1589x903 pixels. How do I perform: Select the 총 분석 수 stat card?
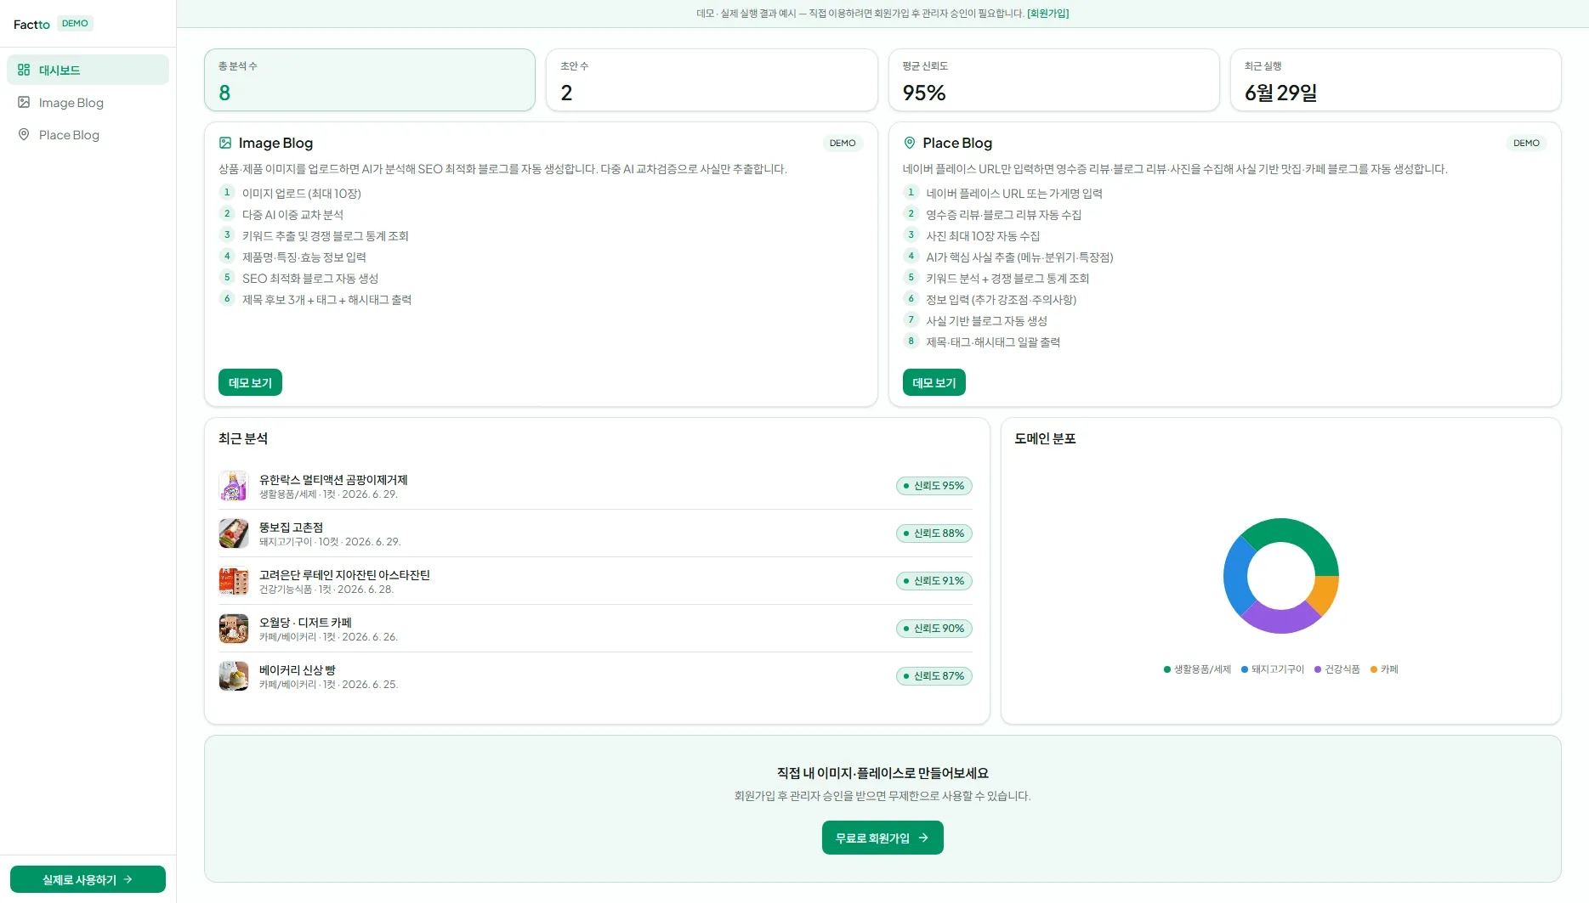coord(370,80)
